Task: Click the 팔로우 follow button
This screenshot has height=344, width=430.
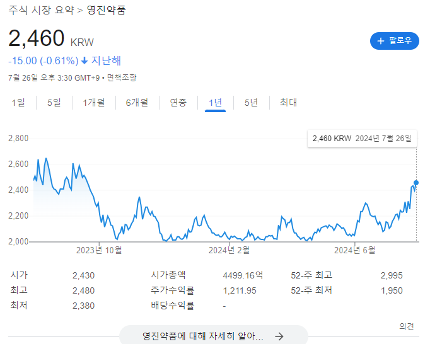Action: click(x=394, y=41)
